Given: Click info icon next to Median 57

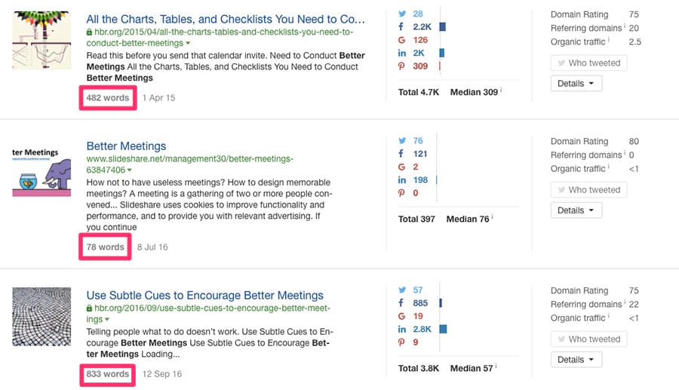Looking at the screenshot, I should click(496, 366).
